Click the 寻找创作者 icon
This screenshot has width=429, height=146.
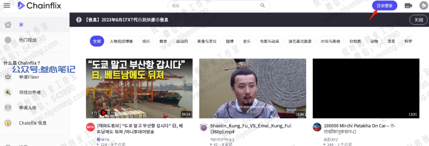[x=8, y=92]
